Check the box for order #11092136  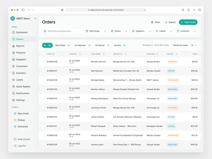(43, 80)
